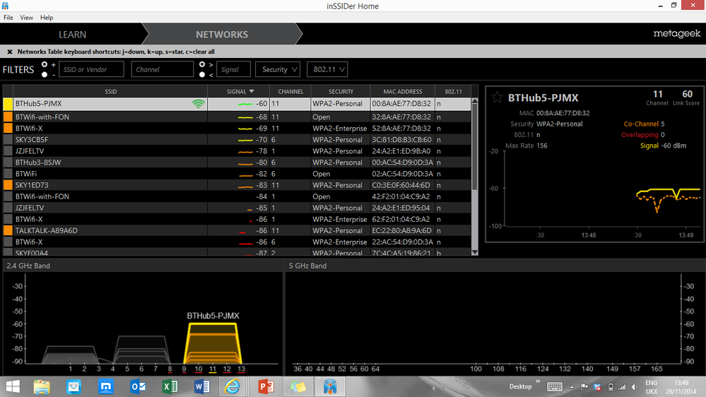Show hidden system tray icons arrow

pos(572,387)
